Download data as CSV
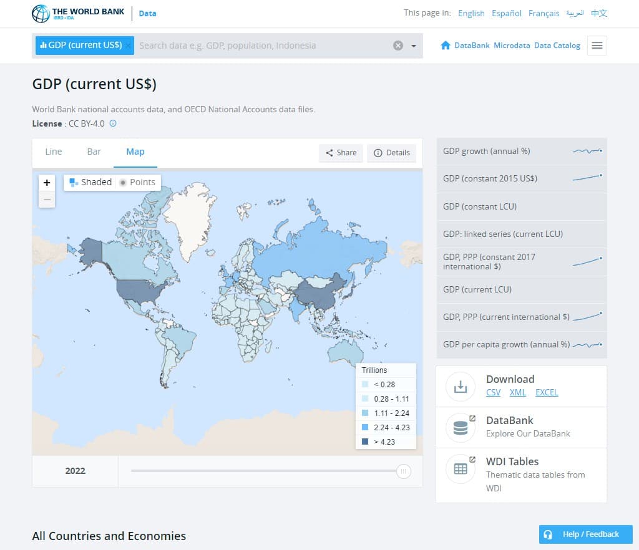Screen dimensions: 639x550 493,392
